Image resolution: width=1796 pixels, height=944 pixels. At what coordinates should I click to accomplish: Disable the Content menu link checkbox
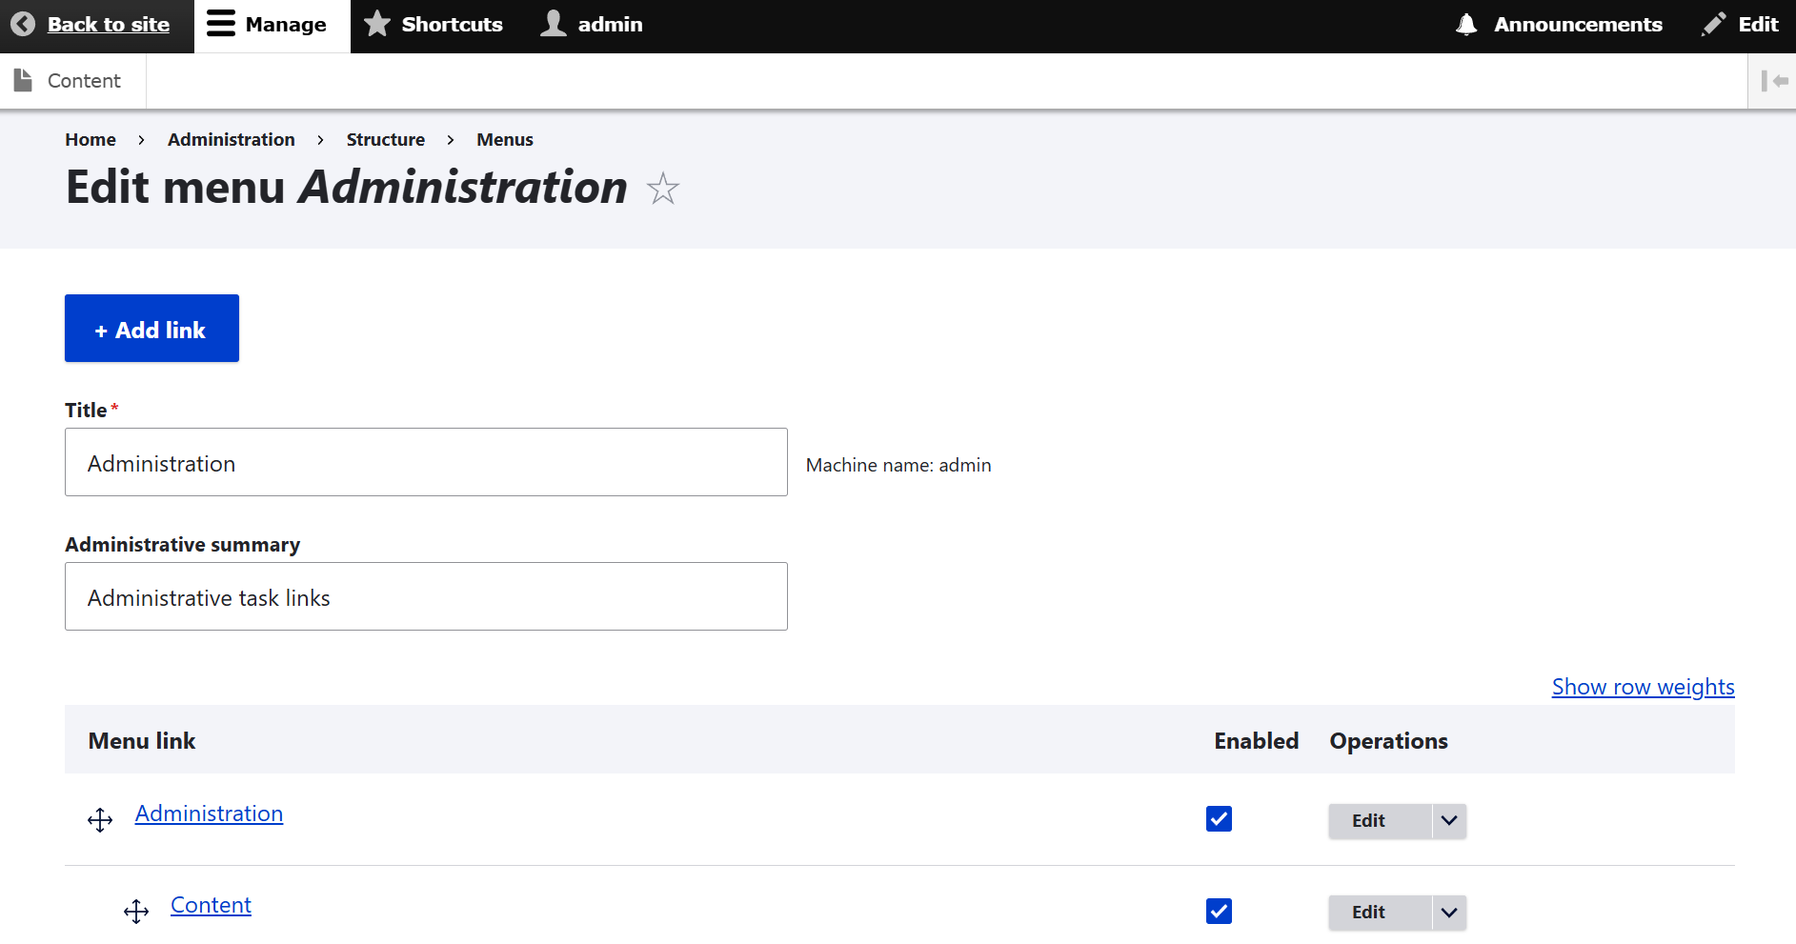(1219, 911)
